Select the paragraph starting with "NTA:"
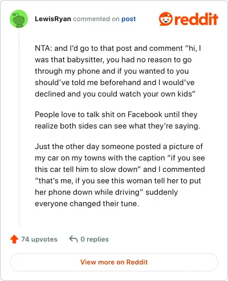Viewport: 228px width, 281px height. pos(118,71)
